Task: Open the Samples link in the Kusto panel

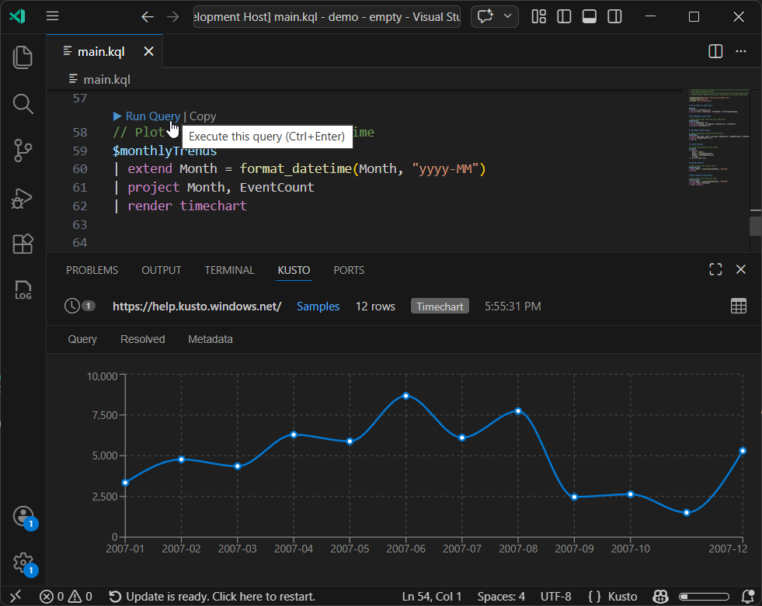Action: coord(318,306)
